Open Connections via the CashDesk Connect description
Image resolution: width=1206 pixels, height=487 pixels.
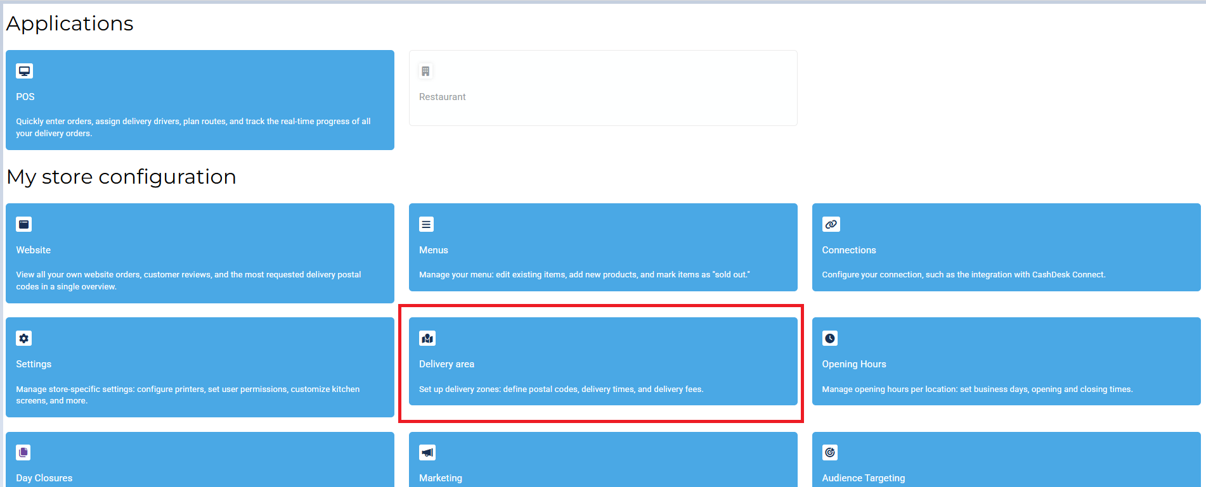pos(963,275)
